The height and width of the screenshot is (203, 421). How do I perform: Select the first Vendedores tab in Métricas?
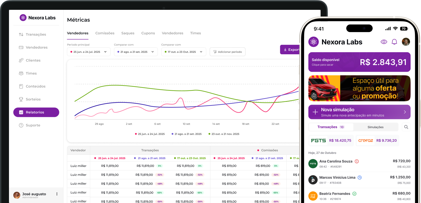pyautogui.click(x=78, y=33)
